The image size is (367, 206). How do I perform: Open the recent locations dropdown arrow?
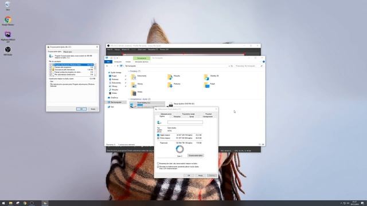point(114,66)
